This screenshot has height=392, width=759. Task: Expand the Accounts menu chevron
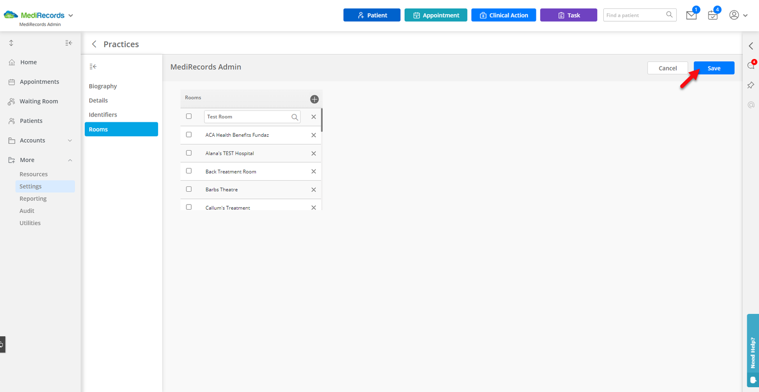[x=70, y=141]
